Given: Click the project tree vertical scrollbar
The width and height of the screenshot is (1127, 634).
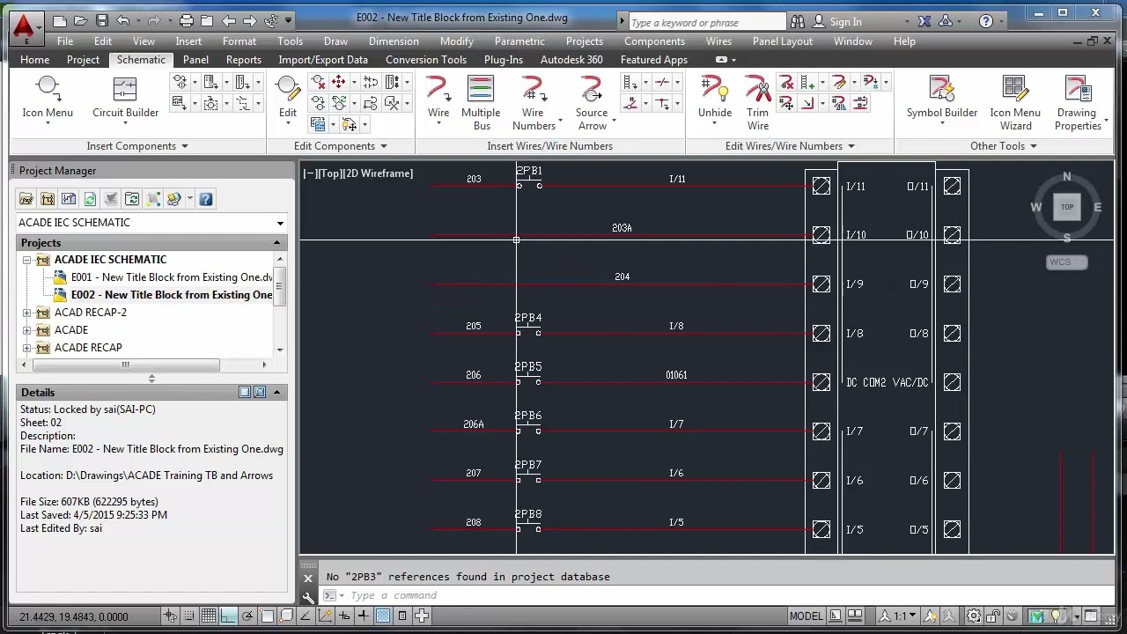Looking at the screenshot, I should point(280,286).
